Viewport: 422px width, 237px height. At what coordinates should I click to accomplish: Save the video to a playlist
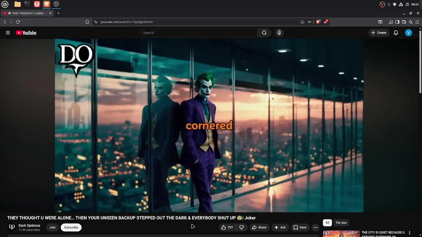coord(300,227)
